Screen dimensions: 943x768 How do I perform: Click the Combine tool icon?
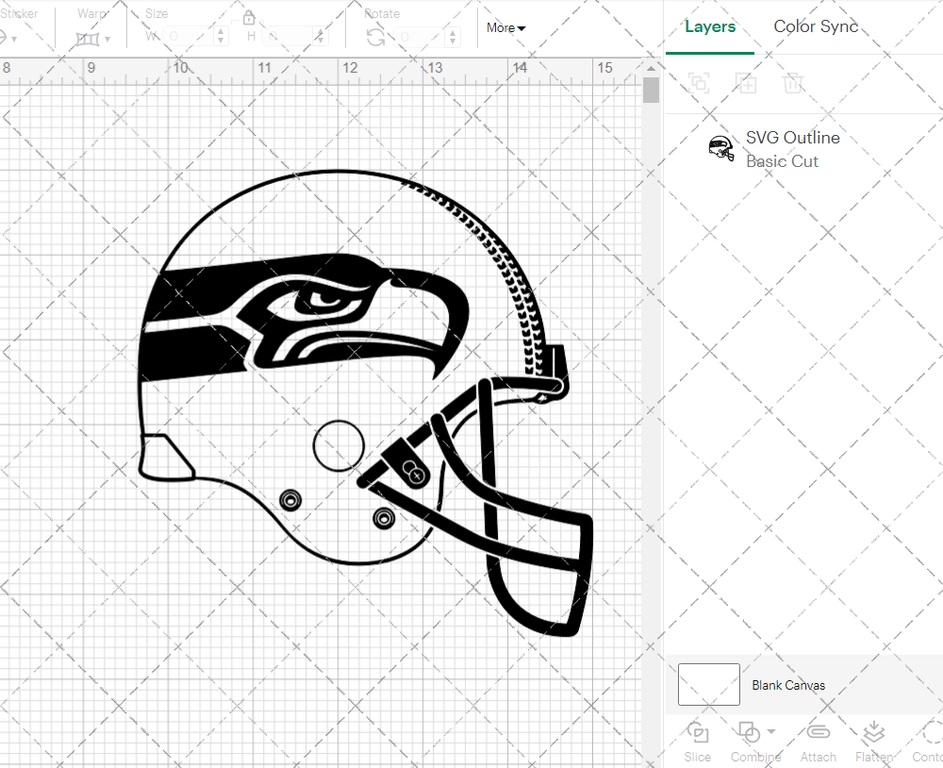click(x=749, y=732)
